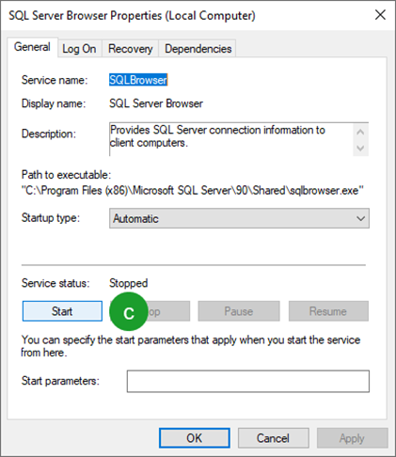Confirm with the OK button
The height and width of the screenshot is (457, 396).
[195, 438]
